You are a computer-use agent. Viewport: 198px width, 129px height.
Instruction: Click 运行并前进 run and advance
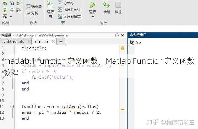click(x=69, y=10)
